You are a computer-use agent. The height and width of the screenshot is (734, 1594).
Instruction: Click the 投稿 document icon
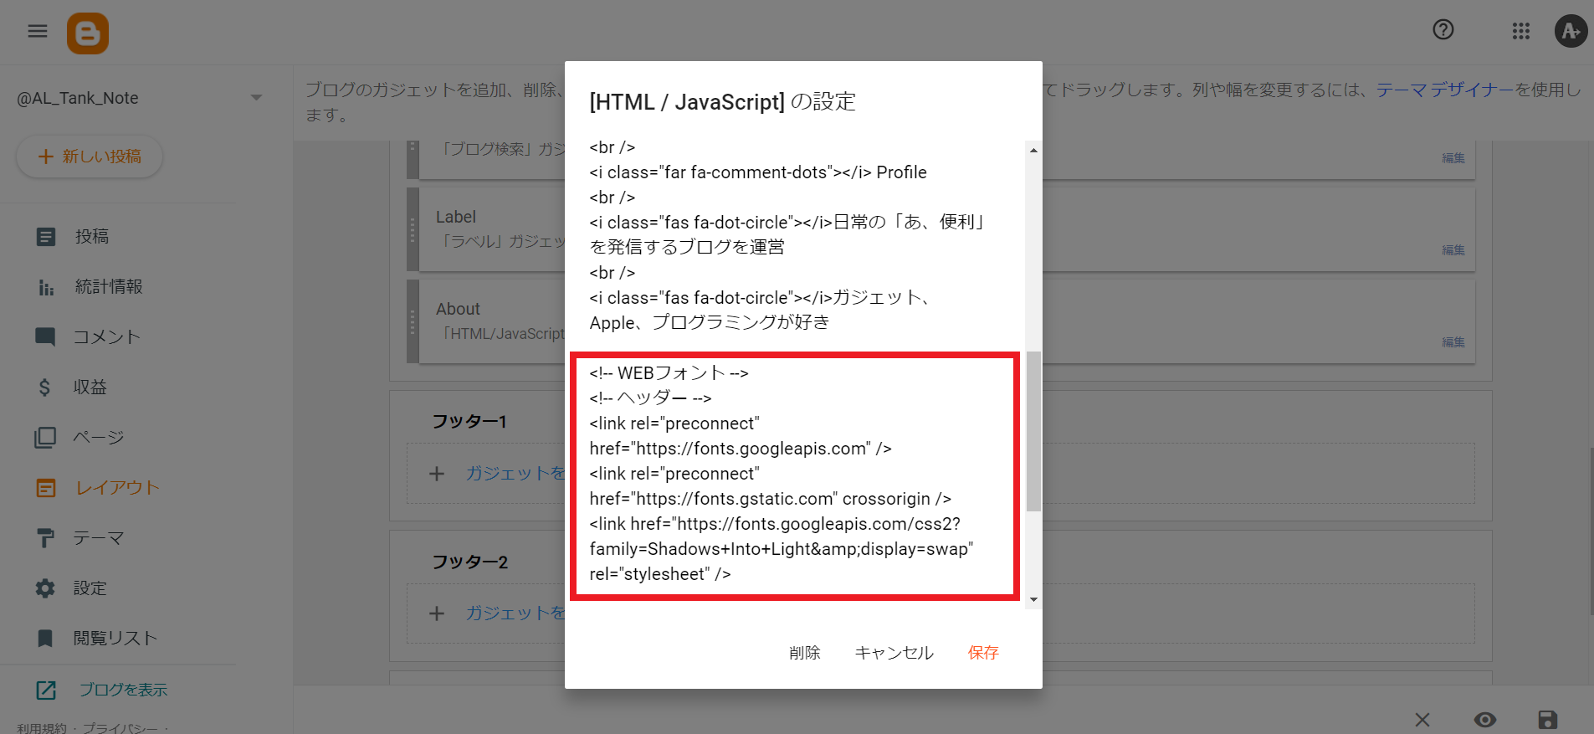pos(46,237)
